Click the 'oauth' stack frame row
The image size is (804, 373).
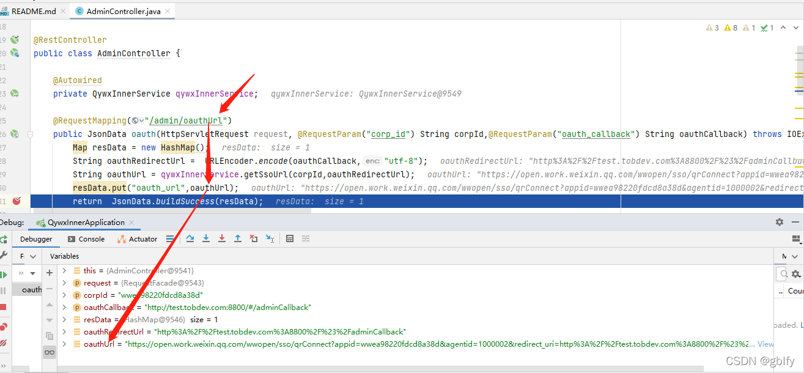click(27, 289)
